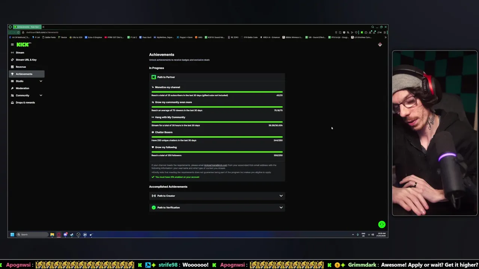Open the Pass Vault bookmark

tap(146, 37)
